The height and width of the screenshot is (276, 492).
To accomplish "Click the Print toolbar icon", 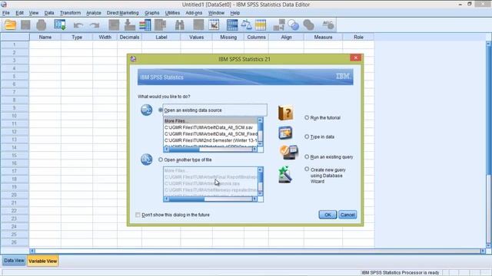I will point(41,25).
